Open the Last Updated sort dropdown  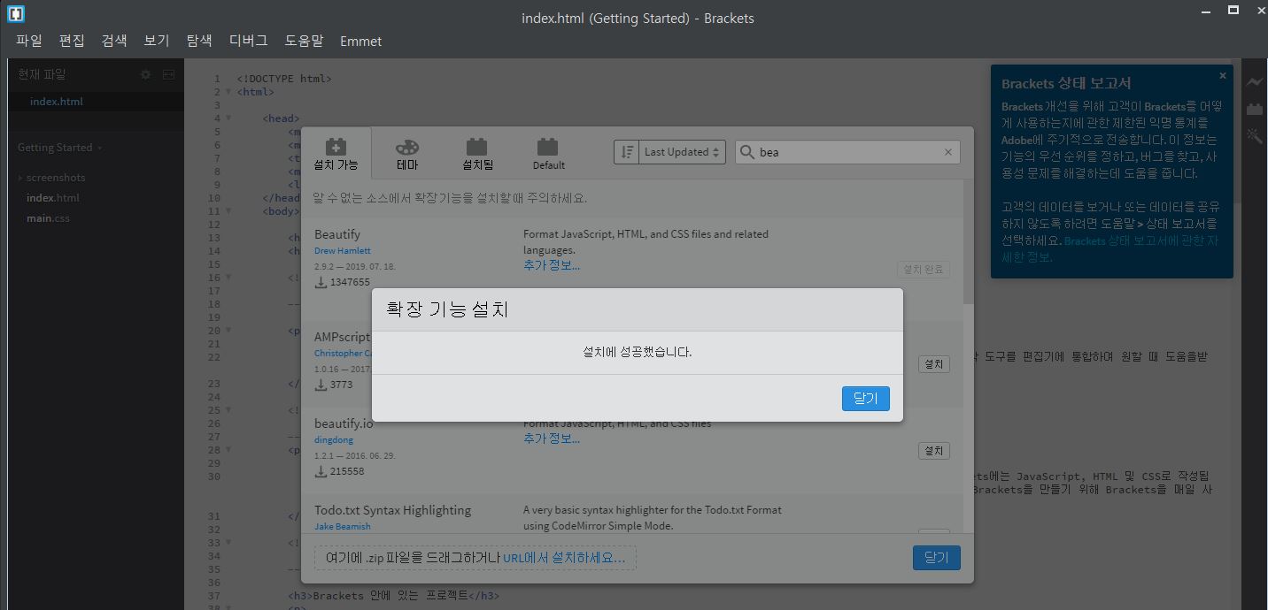click(682, 152)
